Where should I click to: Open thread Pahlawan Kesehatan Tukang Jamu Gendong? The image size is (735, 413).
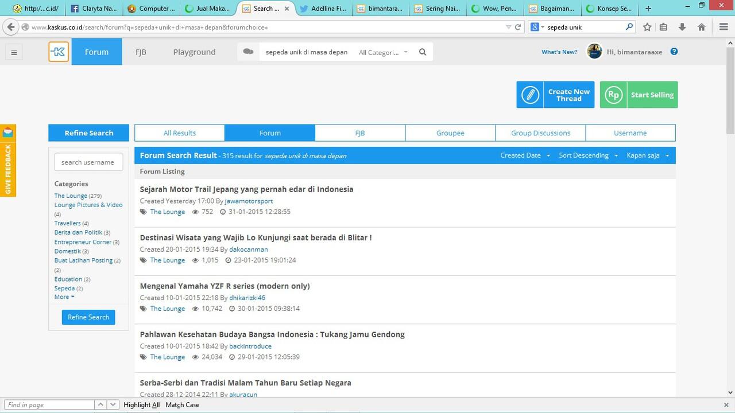[x=272, y=334]
